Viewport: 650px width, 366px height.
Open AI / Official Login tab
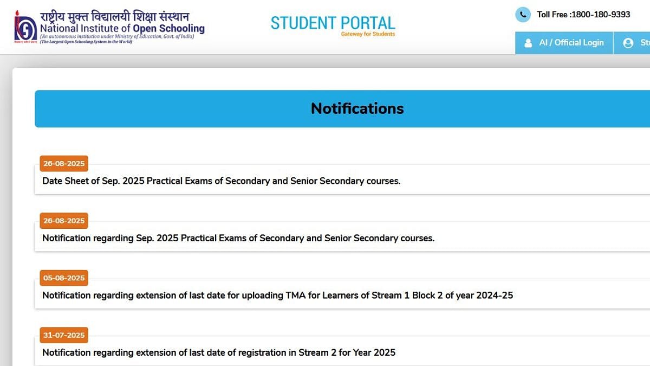[x=564, y=43]
